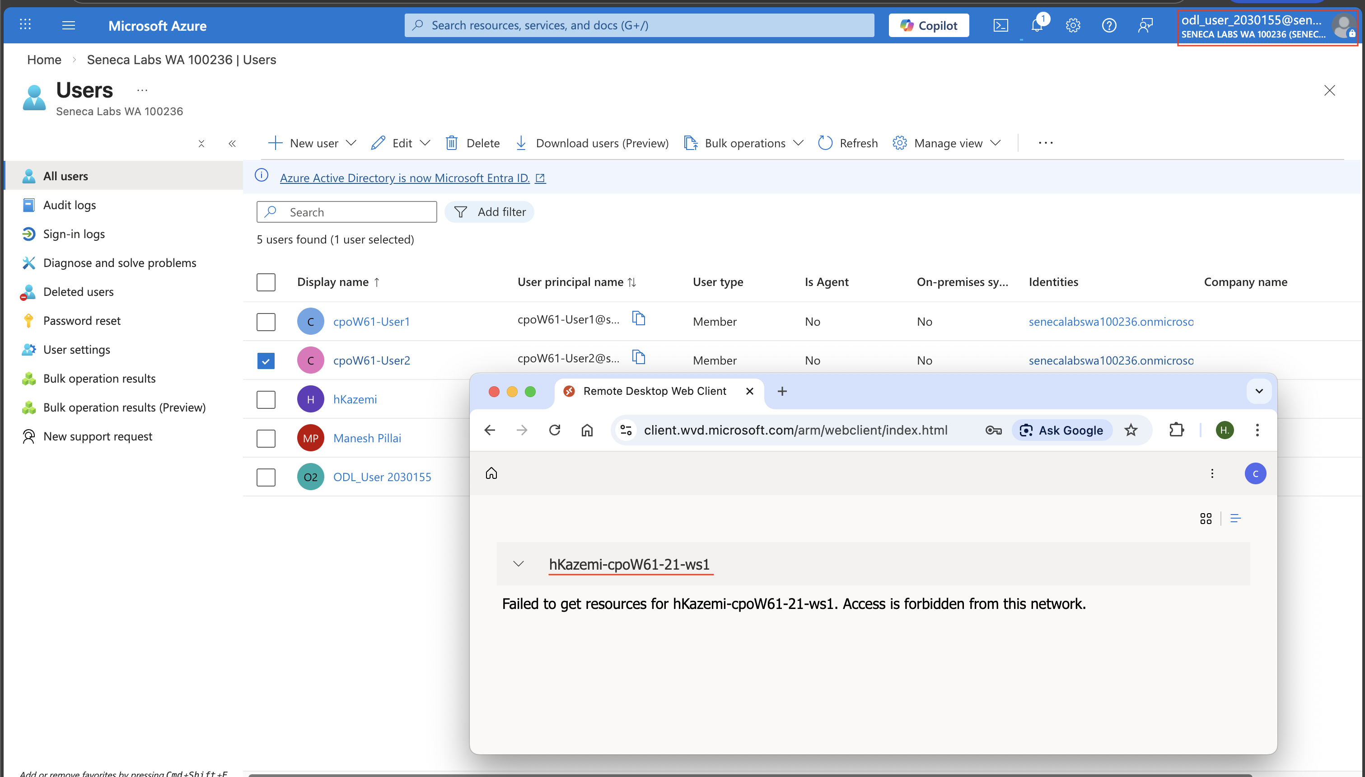
Task: Check the Manesh Pillai row checkbox
Action: pyautogui.click(x=266, y=438)
